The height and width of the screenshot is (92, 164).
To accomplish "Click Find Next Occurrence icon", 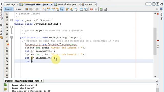I will (x=53, y=9).
